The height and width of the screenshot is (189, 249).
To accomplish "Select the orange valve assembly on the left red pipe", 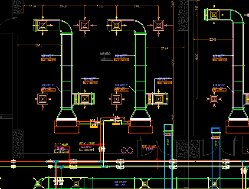I will click(x=94, y=123).
